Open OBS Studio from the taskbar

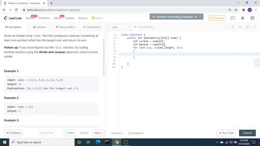tap(126, 142)
